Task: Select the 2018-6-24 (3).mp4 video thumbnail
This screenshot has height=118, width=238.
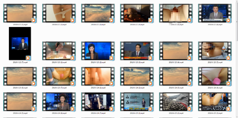Action: 176,76
